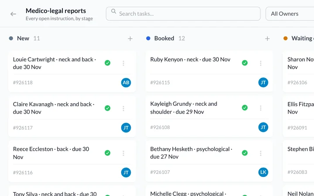Image resolution: width=314 pixels, height=196 pixels.
Task: Open the Kayleigh Grundy neck and shoulder task
Action: (x=184, y=108)
